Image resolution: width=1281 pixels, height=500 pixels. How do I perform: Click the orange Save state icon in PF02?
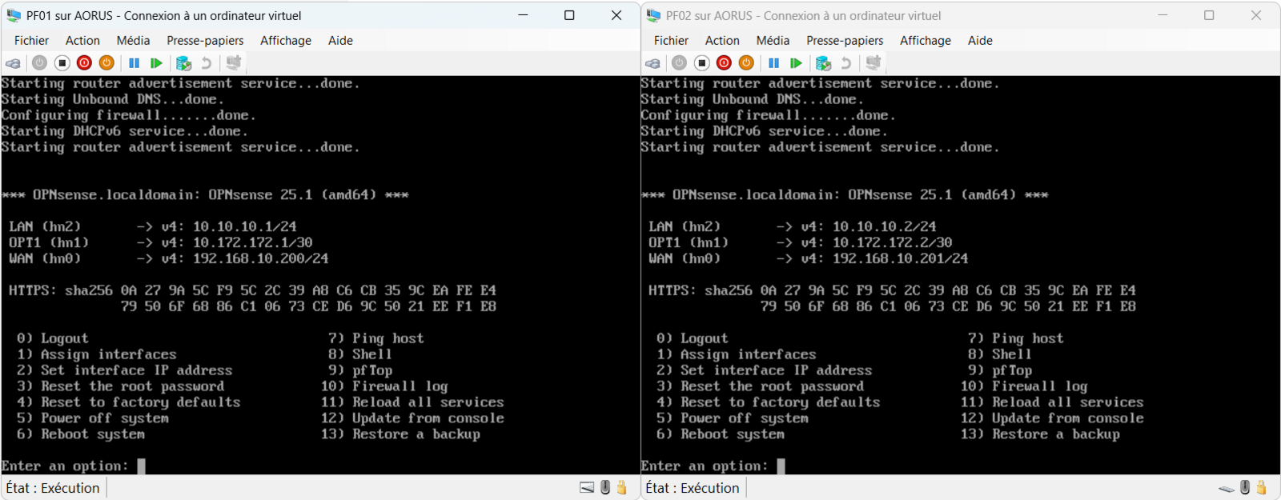746,63
